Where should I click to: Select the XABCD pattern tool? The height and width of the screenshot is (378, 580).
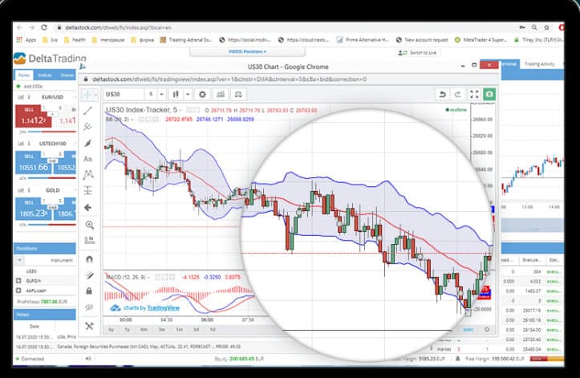pos(88,174)
